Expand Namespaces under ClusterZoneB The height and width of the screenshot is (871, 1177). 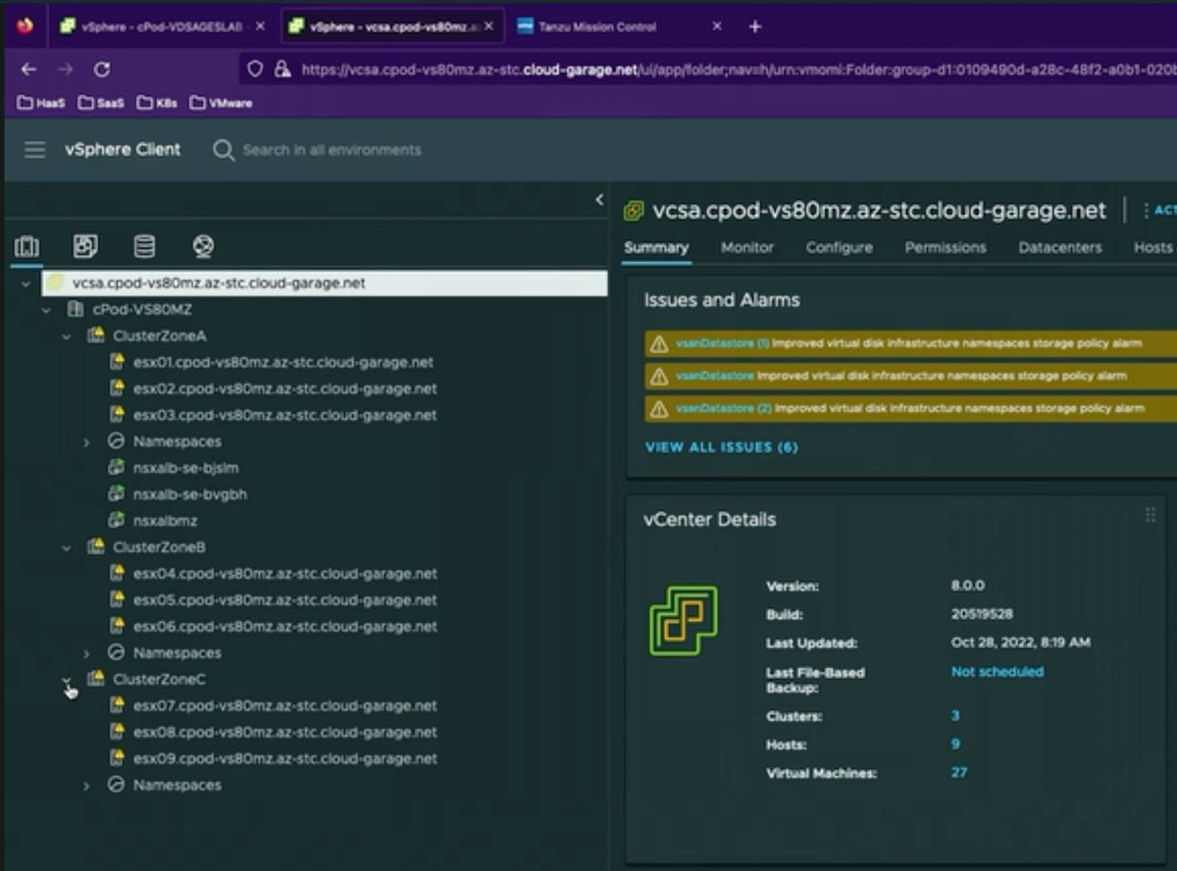87,653
